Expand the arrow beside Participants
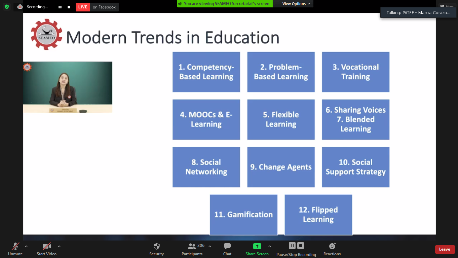Image resolution: width=458 pixels, height=258 pixels. coord(210,246)
